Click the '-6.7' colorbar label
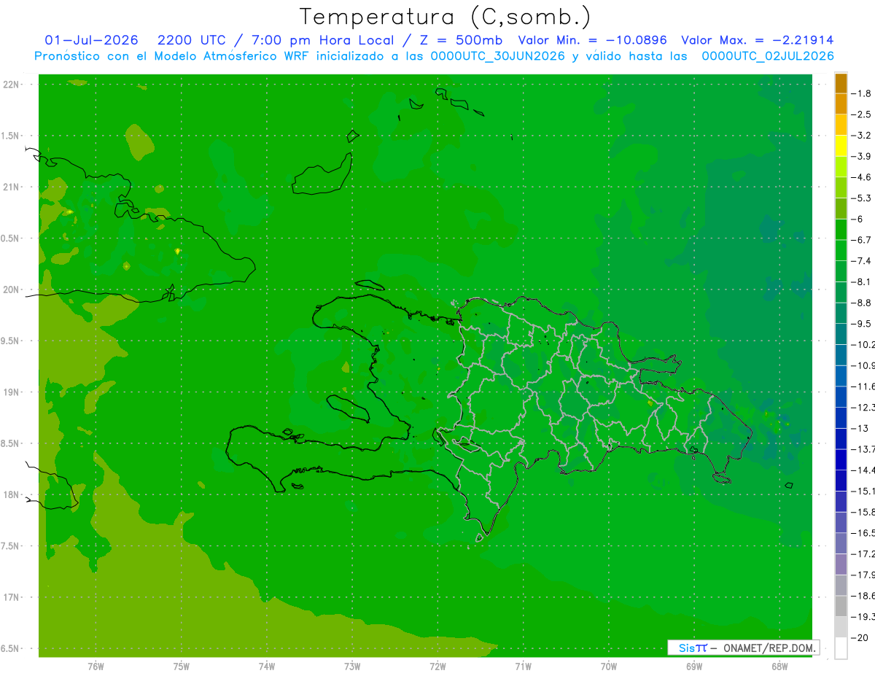Image resolution: width=875 pixels, height=676 pixels. [x=861, y=240]
